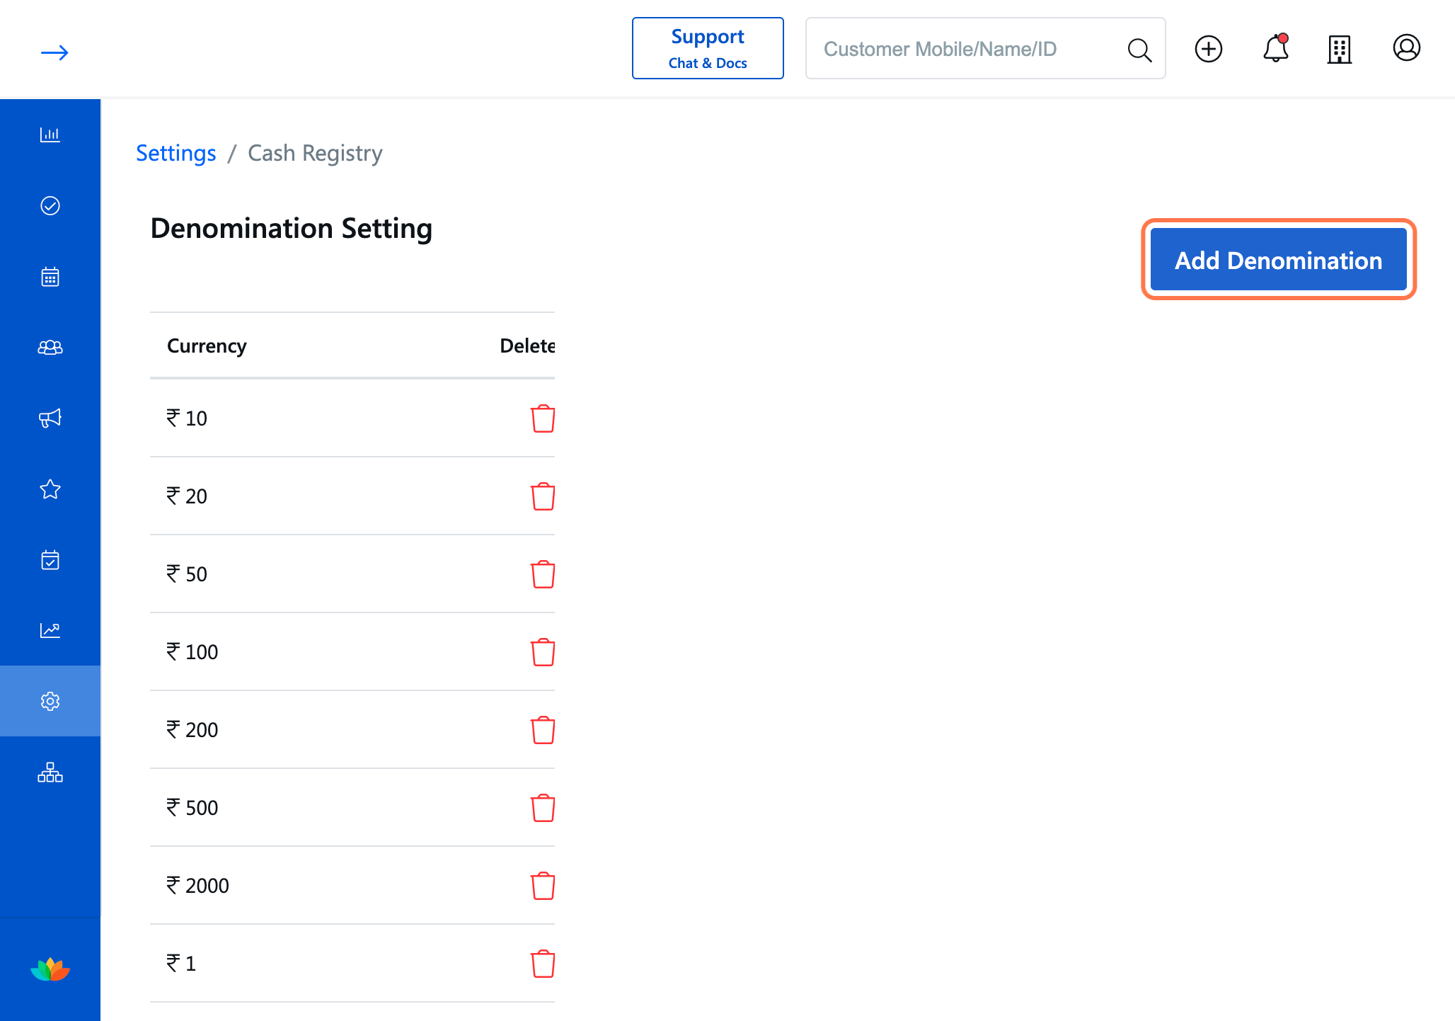Open the customers group icon
1455x1021 pixels.
click(x=50, y=347)
